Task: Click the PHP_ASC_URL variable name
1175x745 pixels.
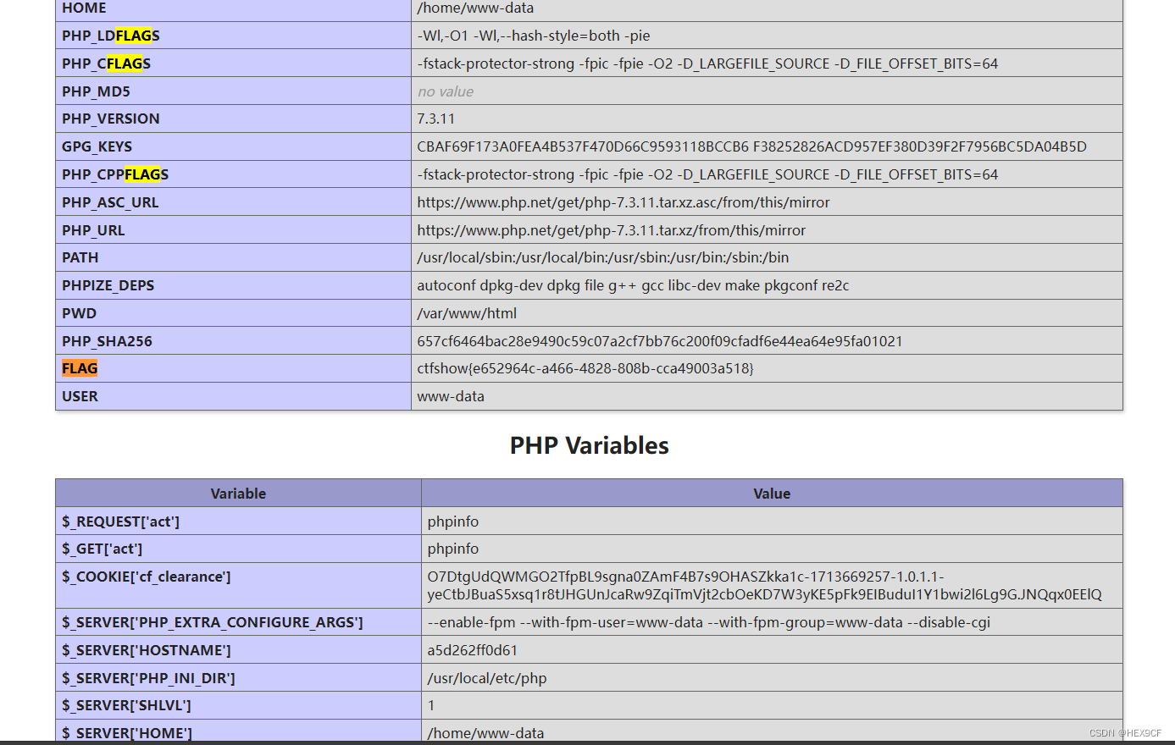Action: coord(110,202)
